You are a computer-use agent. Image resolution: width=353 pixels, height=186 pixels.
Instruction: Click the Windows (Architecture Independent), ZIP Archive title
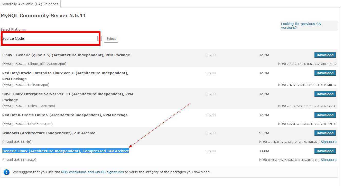pos(49,133)
